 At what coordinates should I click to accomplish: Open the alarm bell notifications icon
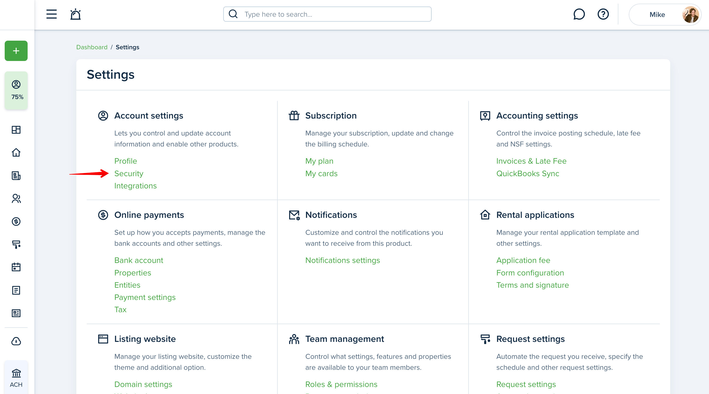pos(76,14)
